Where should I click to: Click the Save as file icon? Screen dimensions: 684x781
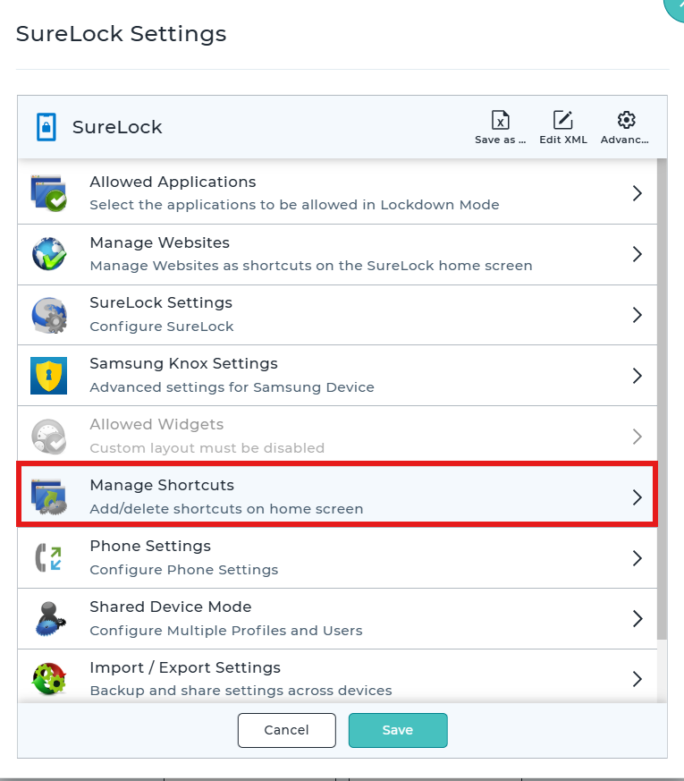[501, 120]
